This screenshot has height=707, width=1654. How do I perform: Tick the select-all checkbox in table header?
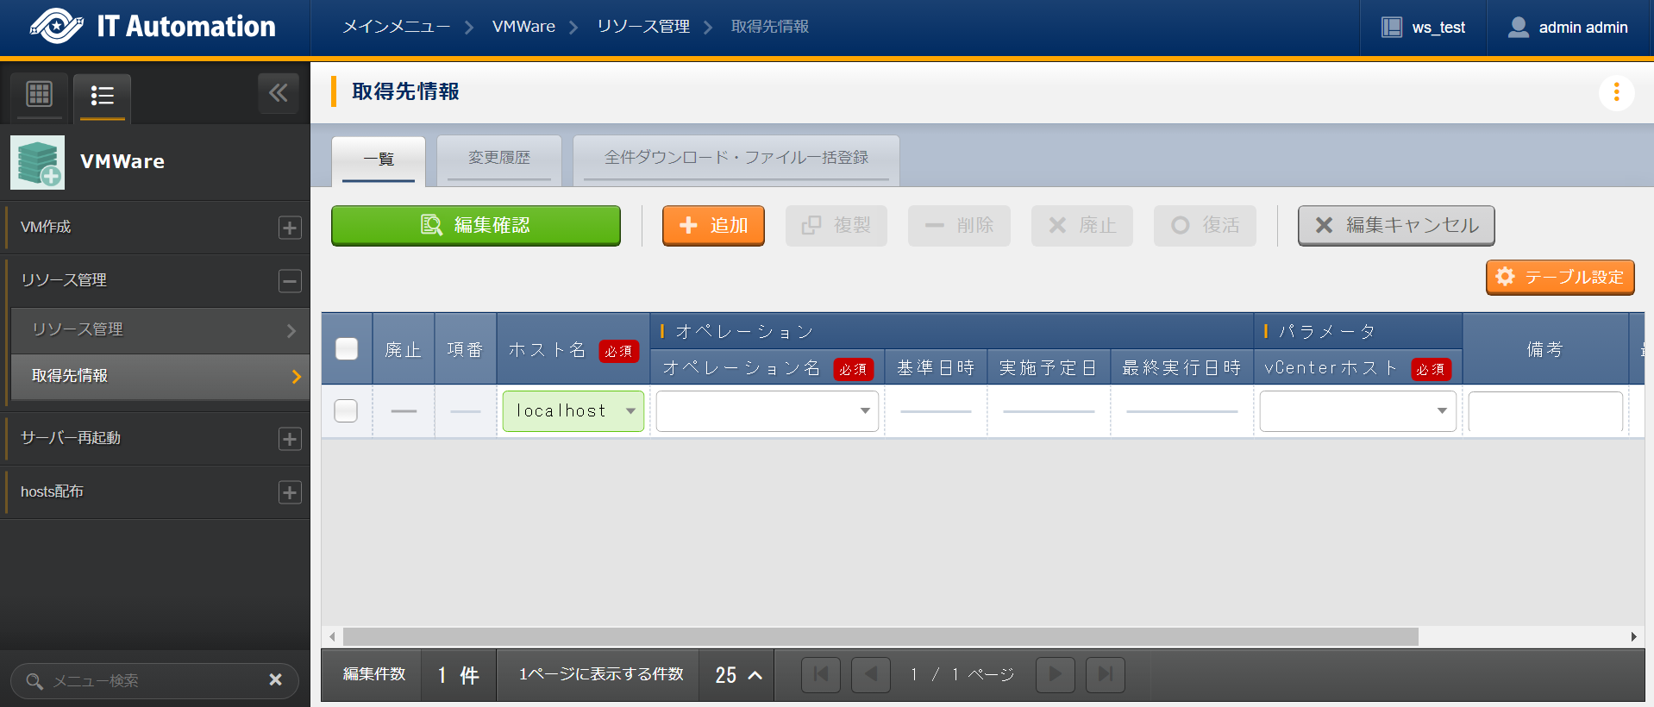click(347, 348)
